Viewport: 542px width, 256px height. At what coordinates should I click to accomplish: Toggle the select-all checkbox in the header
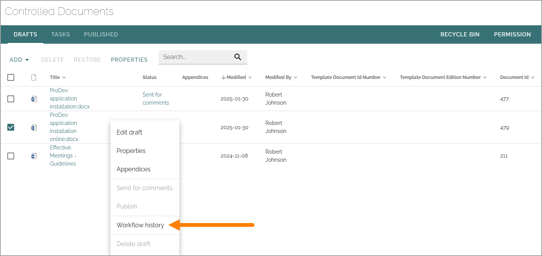coord(11,77)
